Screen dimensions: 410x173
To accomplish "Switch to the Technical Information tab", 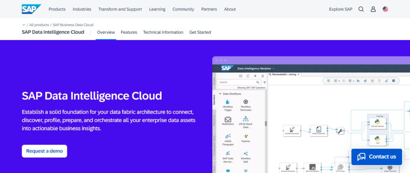I will pyautogui.click(x=163, y=32).
